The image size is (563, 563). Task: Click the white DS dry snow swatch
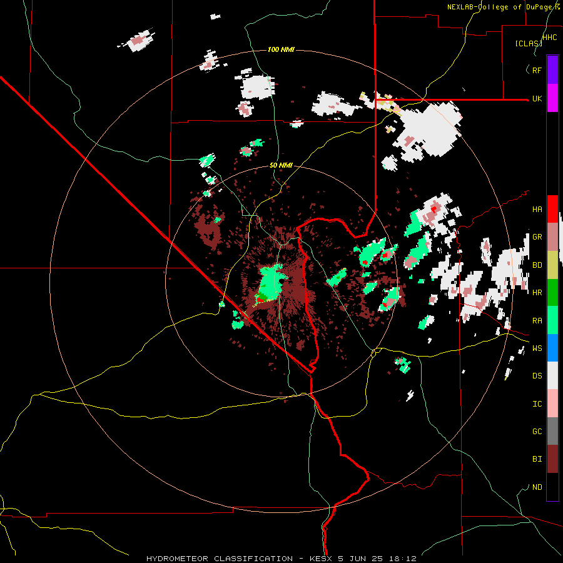click(552, 375)
